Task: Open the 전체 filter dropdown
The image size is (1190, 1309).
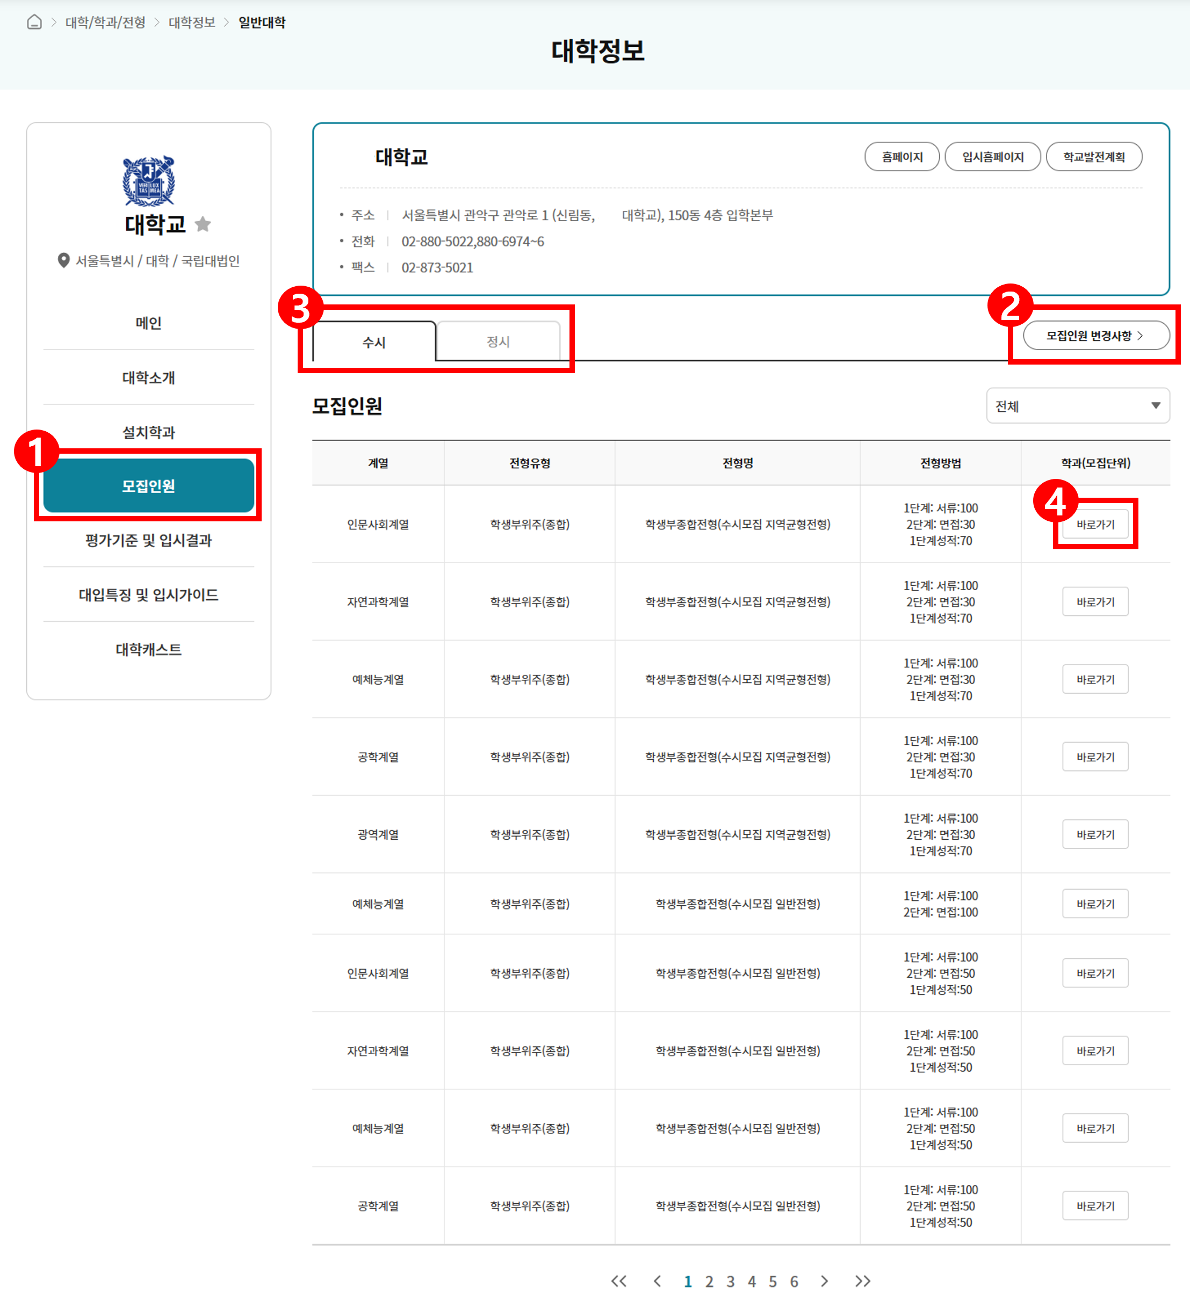Action: (x=1078, y=406)
